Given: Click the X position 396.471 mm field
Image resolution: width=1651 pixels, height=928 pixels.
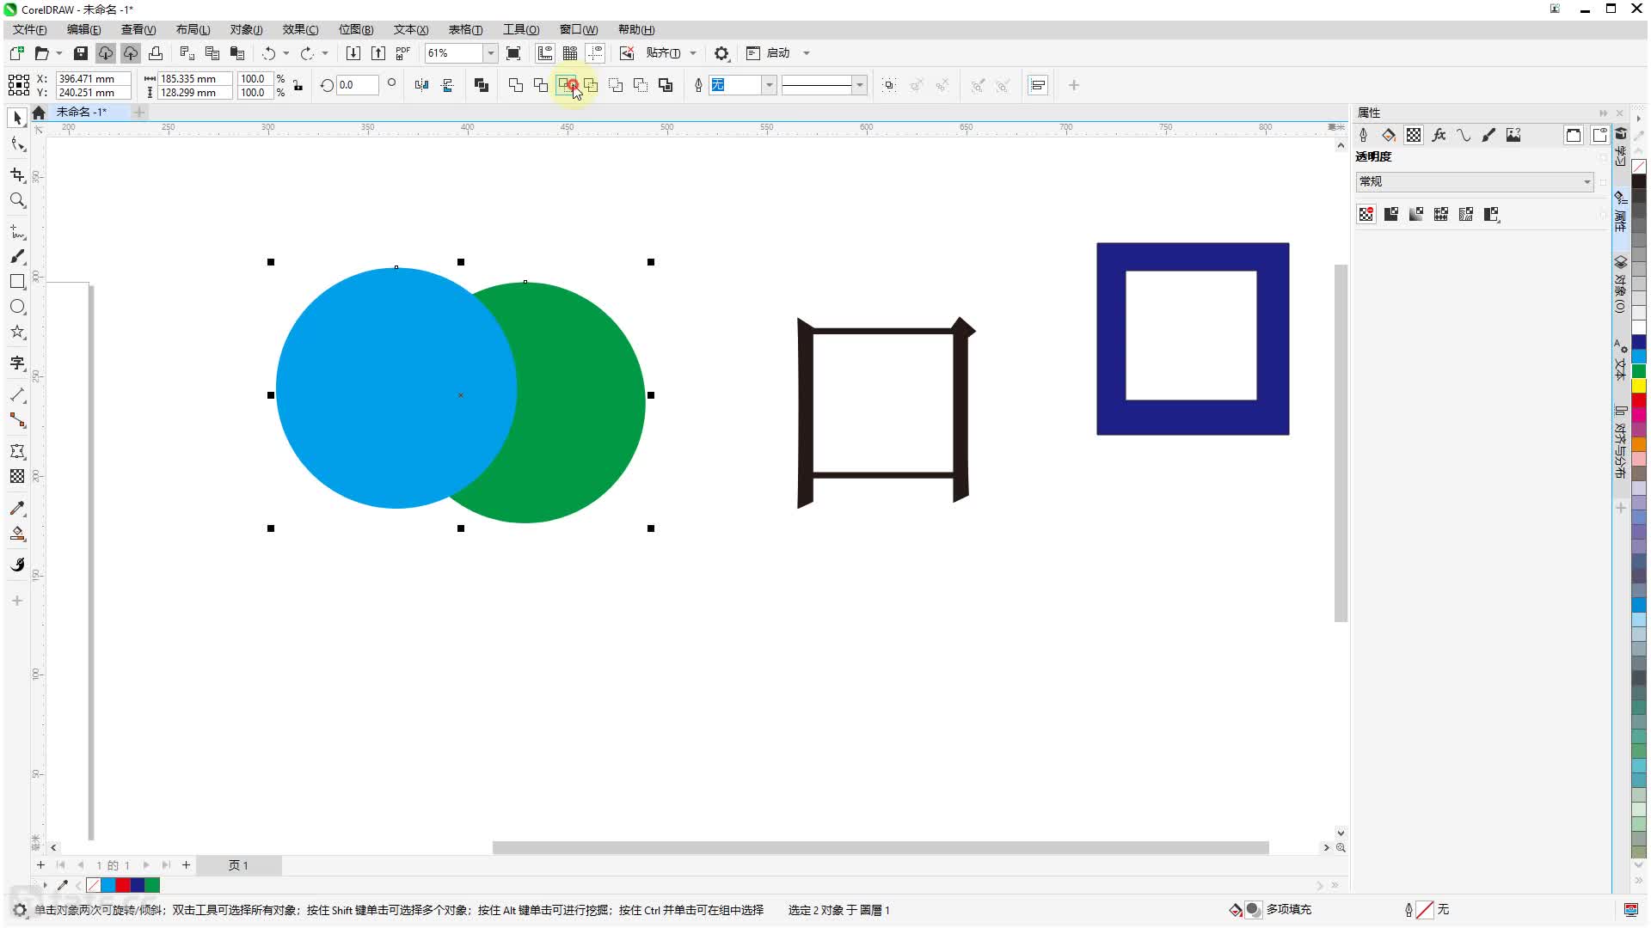Looking at the screenshot, I should [93, 78].
